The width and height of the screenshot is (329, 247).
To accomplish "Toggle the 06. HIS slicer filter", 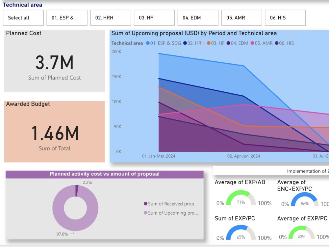I will [285, 17].
